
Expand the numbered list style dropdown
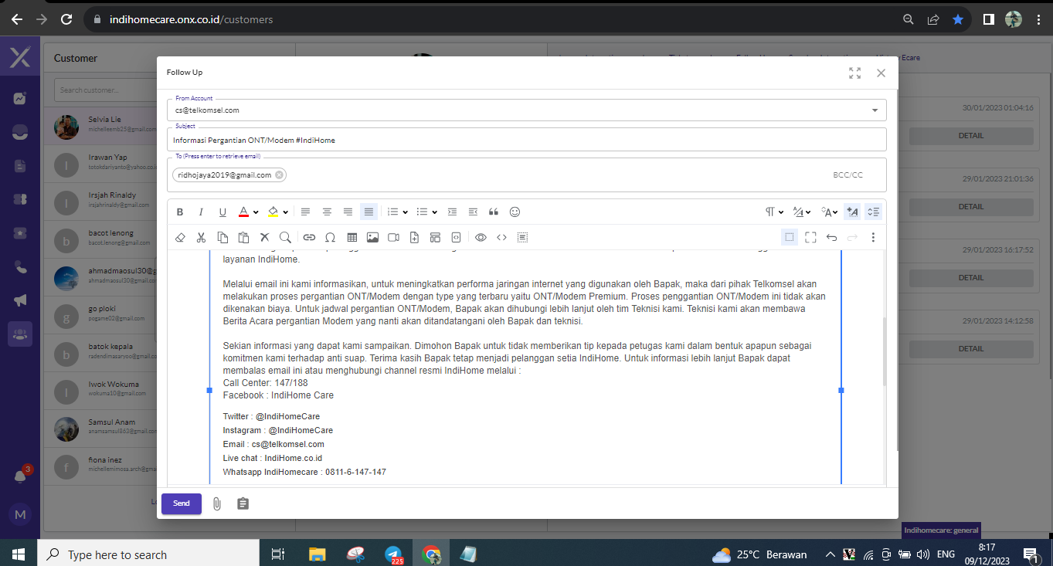pyautogui.click(x=405, y=212)
